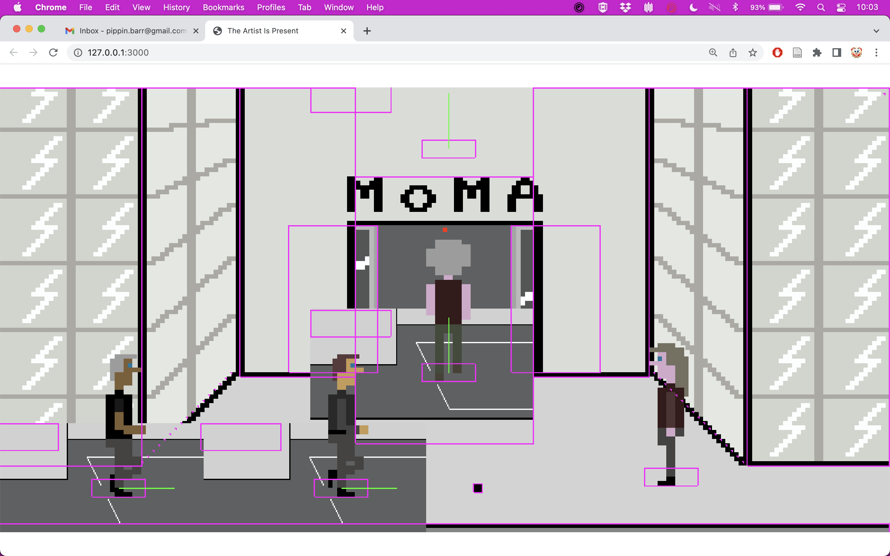Open Wi-Fi menu
Viewport: 890px width, 556px height.
point(800,7)
